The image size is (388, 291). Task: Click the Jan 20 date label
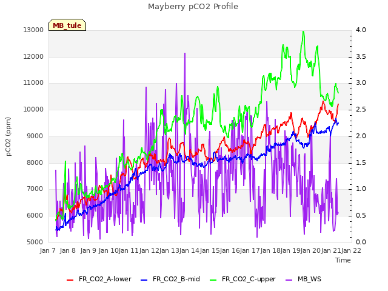coord(311,250)
